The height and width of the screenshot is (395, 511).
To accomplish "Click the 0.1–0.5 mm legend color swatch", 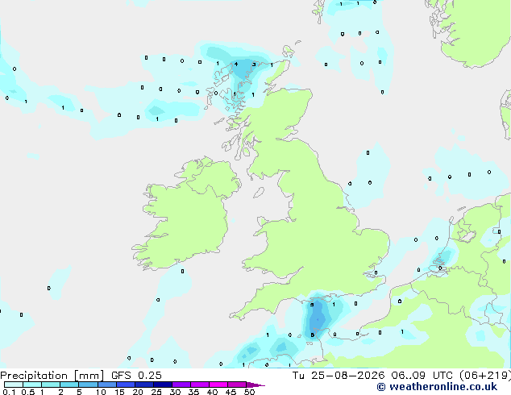I will coord(14,385).
